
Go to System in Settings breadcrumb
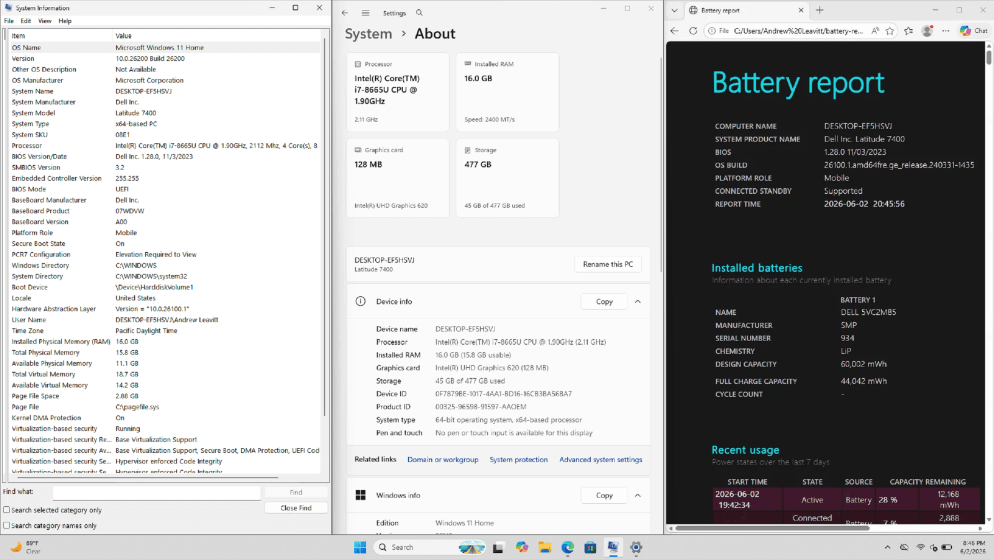click(368, 34)
